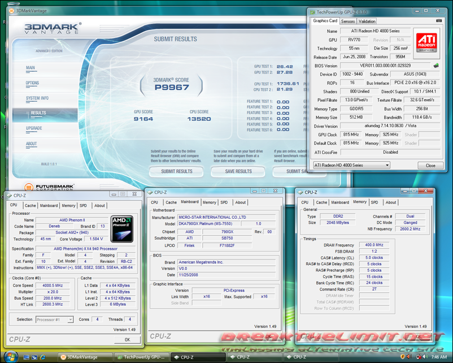Screen dimensions: 453x363
Task: Open the CPU tab in the CPU-Z Mainboard window
Action: (x=155, y=202)
